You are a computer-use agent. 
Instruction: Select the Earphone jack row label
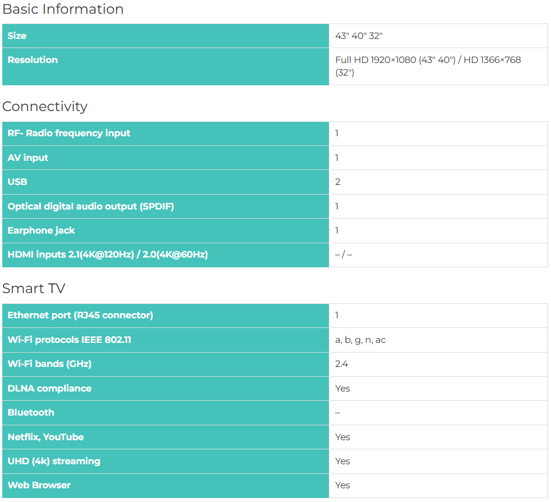coord(41,230)
